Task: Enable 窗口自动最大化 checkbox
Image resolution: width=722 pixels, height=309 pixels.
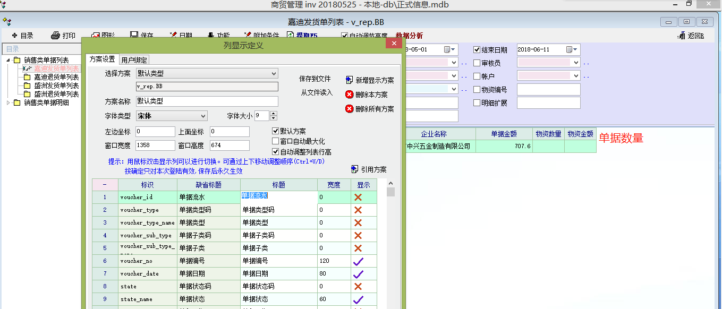Action: [x=275, y=141]
